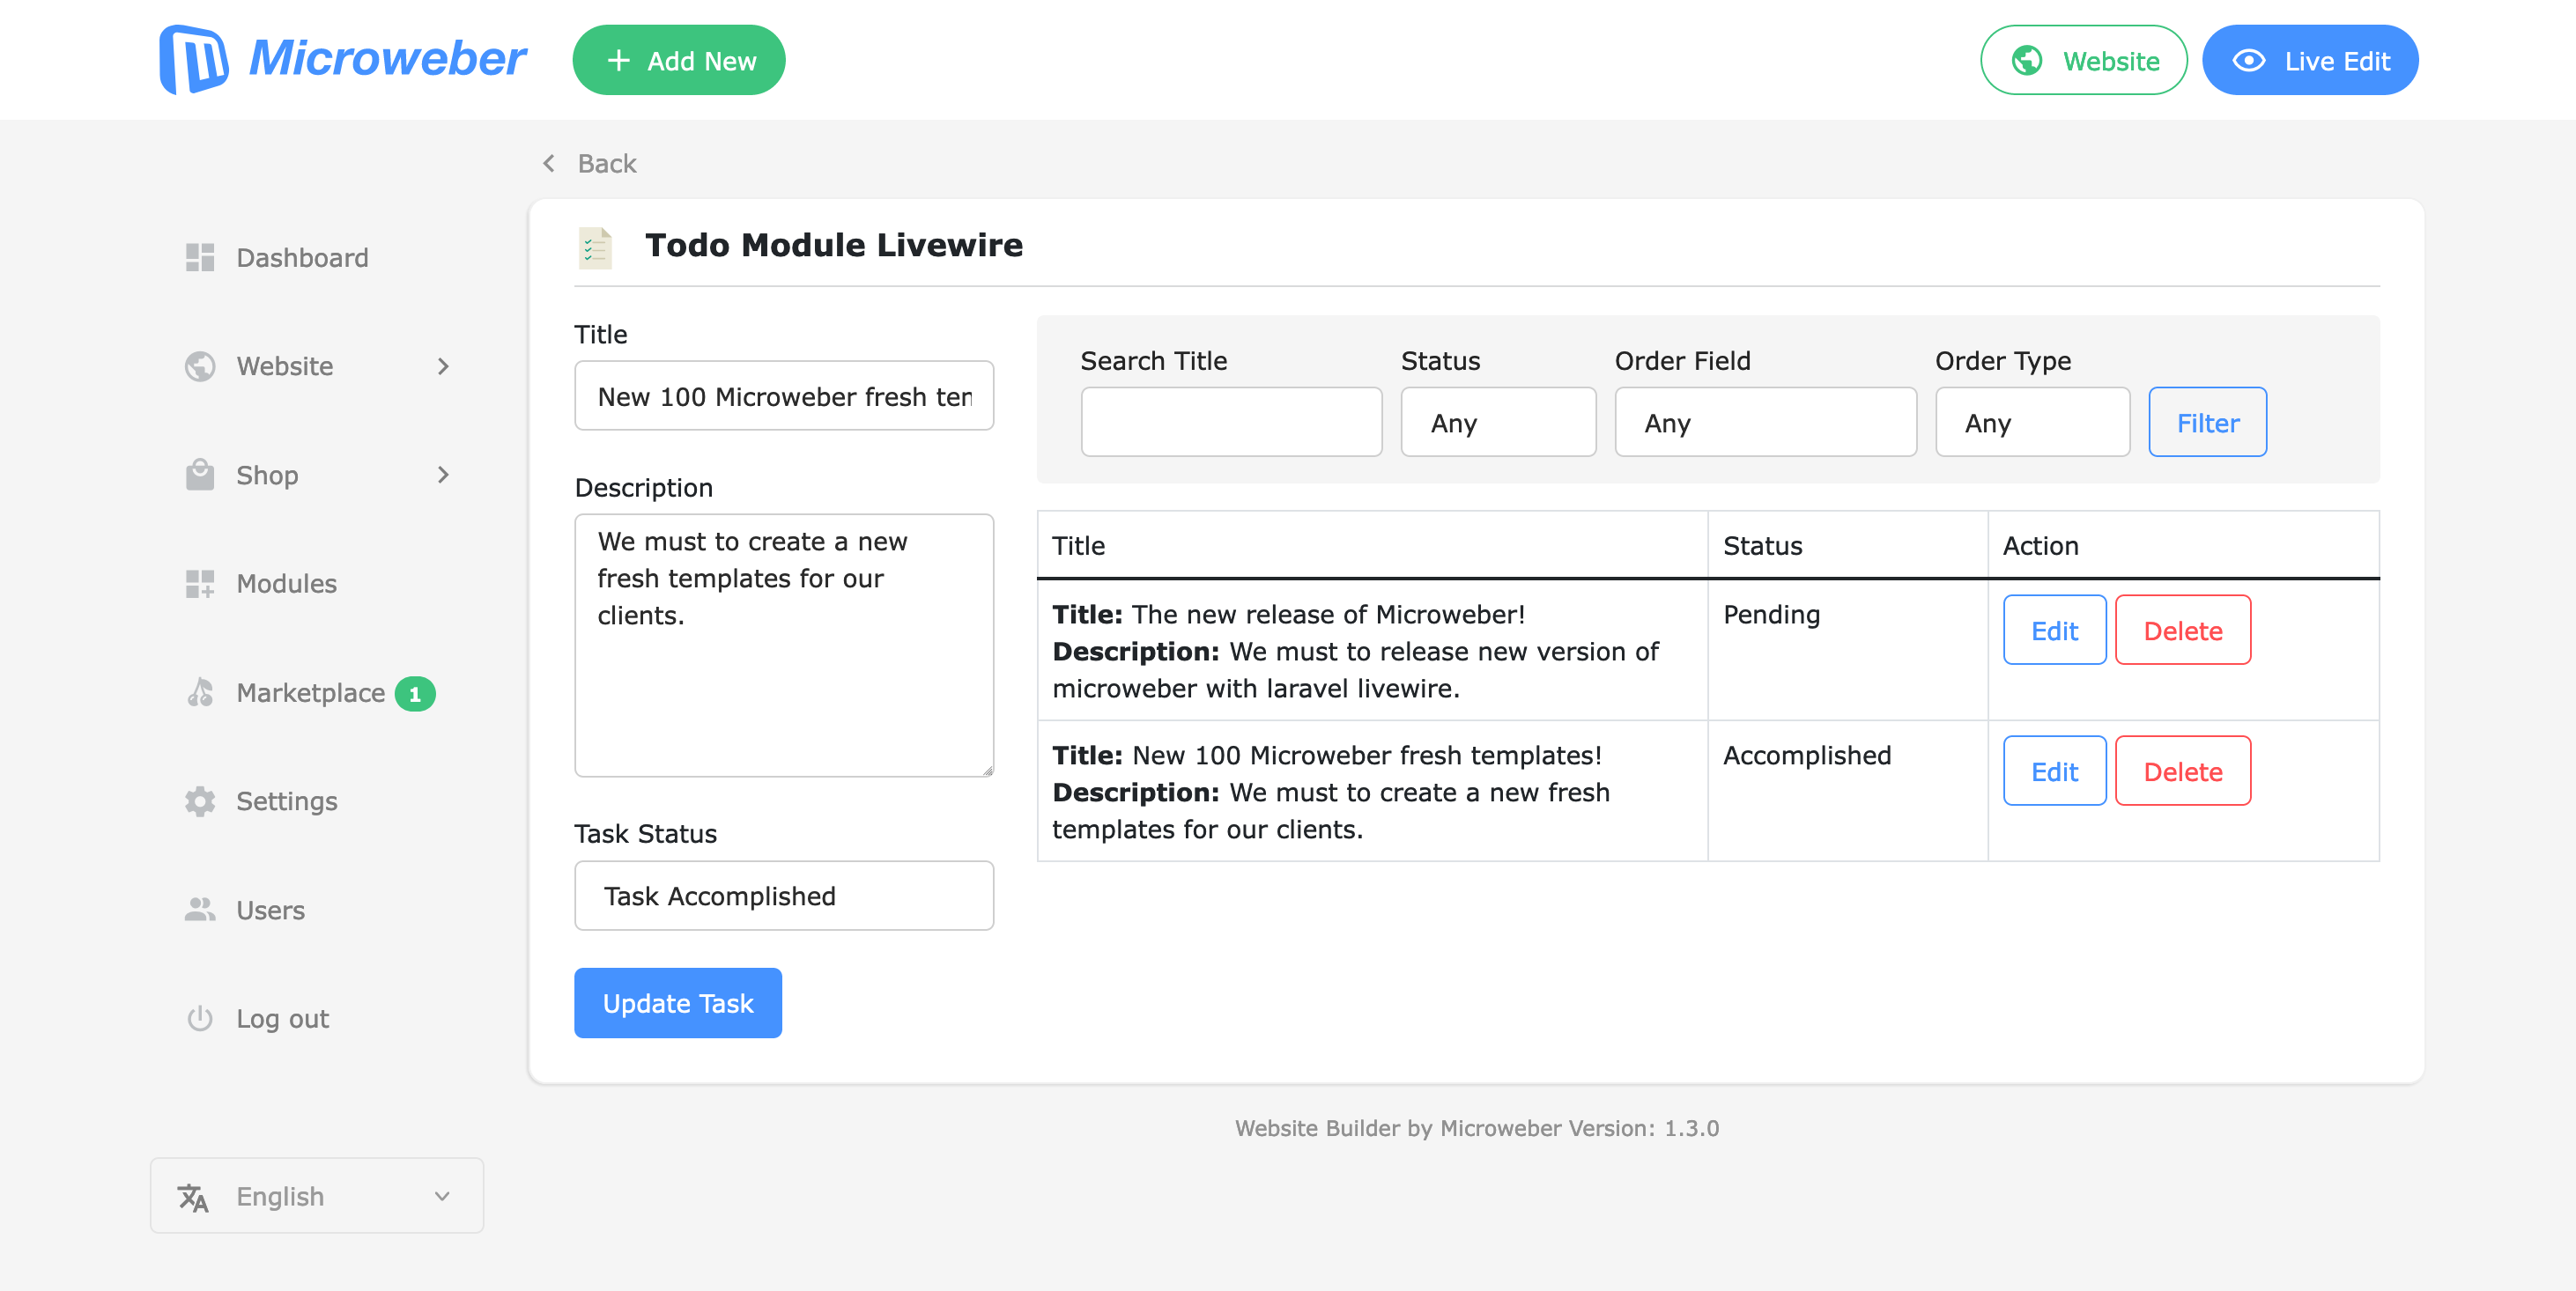Focus the Search Title input
This screenshot has width=2576, height=1291.
tap(1231, 423)
